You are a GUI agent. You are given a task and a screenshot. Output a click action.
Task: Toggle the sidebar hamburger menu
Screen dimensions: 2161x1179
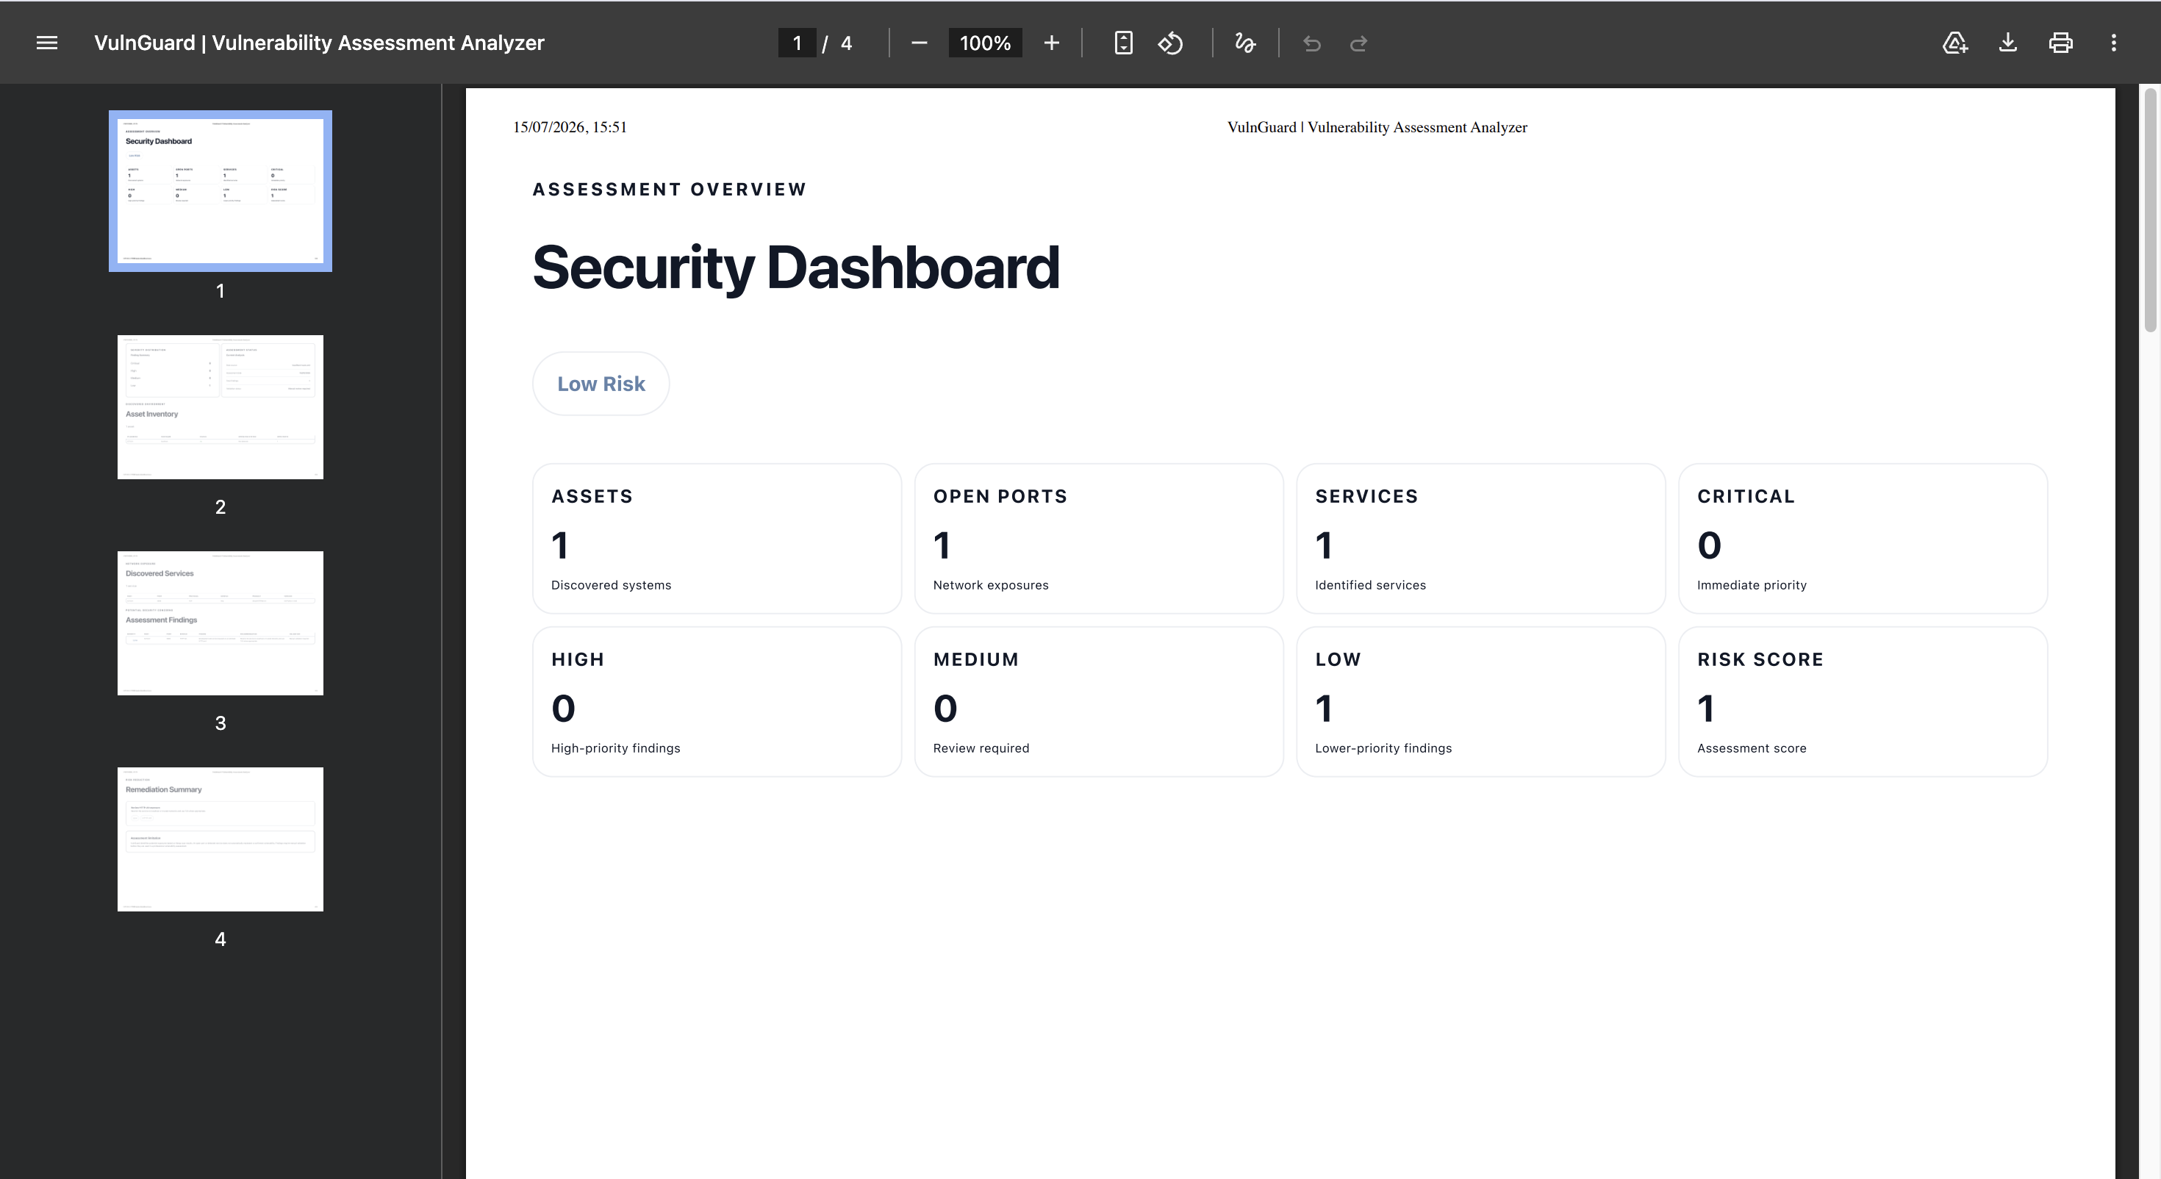pos(47,43)
